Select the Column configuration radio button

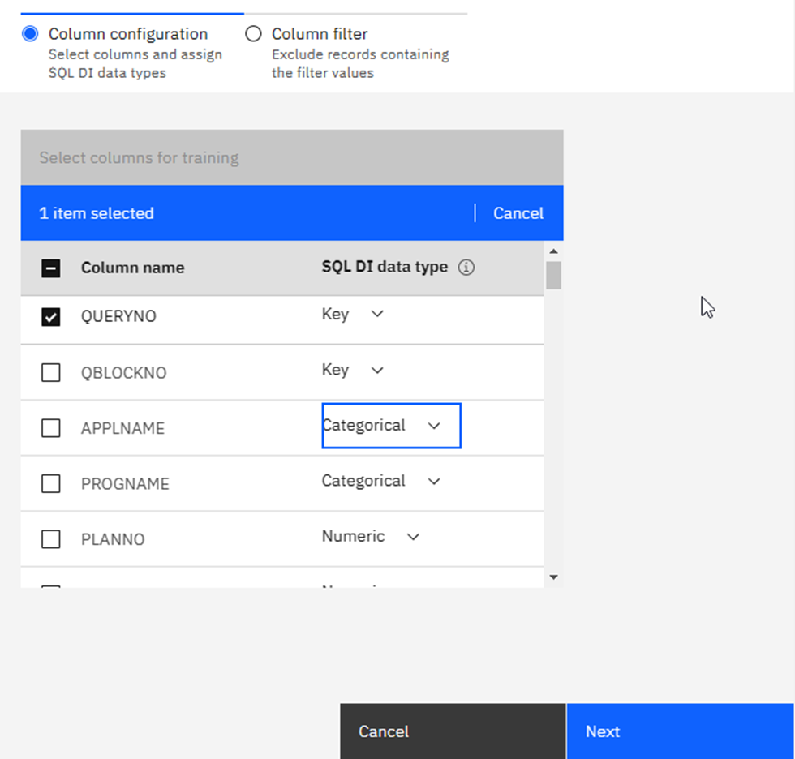(30, 34)
